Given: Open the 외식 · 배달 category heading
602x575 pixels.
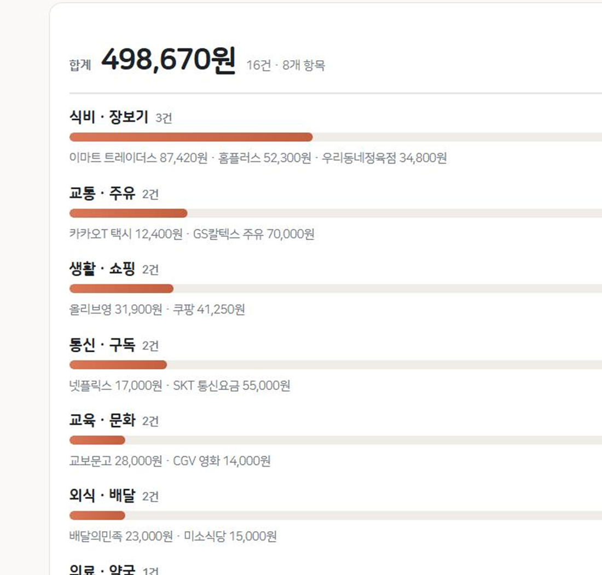Looking at the screenshot, I should tap(102, 495).
